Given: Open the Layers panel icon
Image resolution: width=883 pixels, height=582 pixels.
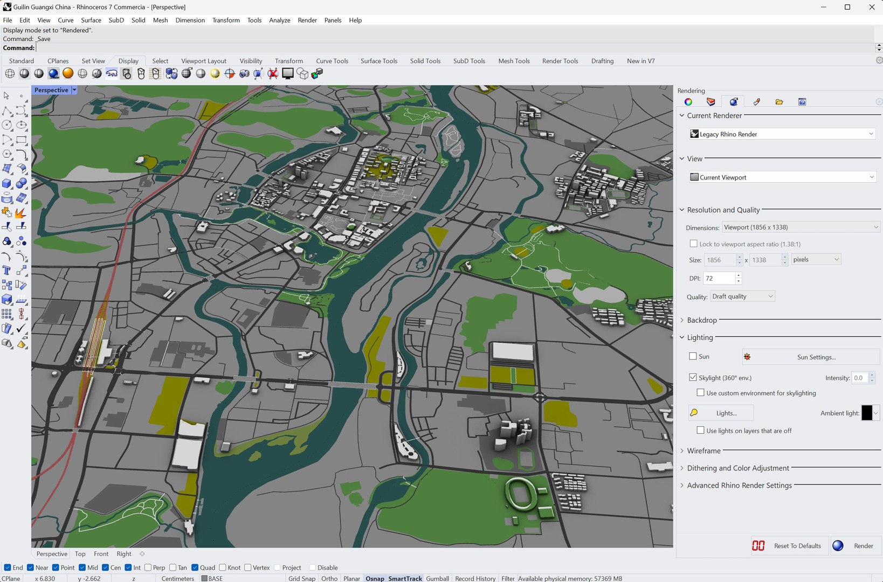Looking at the screenshot, I should click(x=711, y=102).
